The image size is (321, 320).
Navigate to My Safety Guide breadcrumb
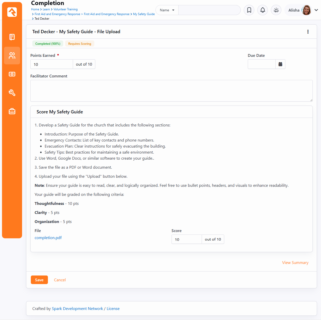click(x=144, y=14)
